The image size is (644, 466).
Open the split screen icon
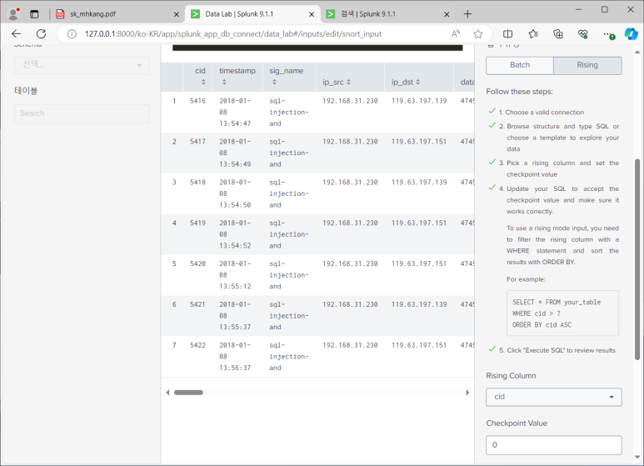coord(507,33)
